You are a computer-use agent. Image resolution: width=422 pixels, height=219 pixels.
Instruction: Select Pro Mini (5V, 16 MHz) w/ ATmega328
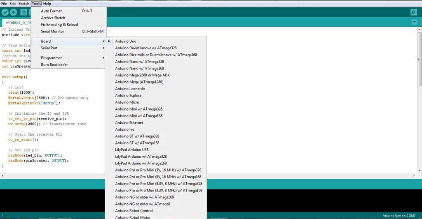pyautogui.click(x=156, y=170)
